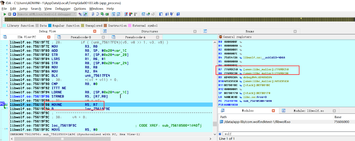Screen dimensions: 355x141
Task: Open the File menu
Action: pos(4,9)
